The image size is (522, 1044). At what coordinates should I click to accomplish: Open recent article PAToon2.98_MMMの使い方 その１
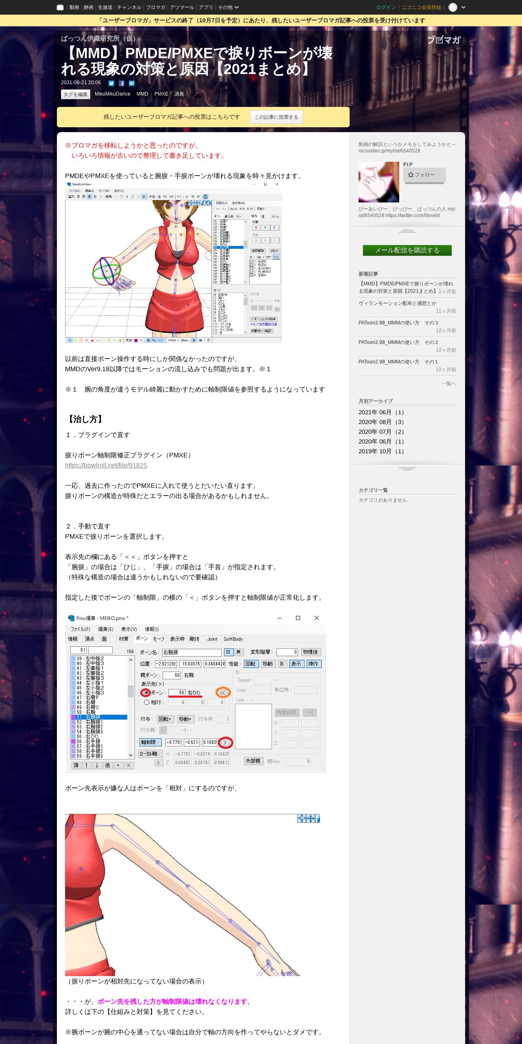(398, 362)
